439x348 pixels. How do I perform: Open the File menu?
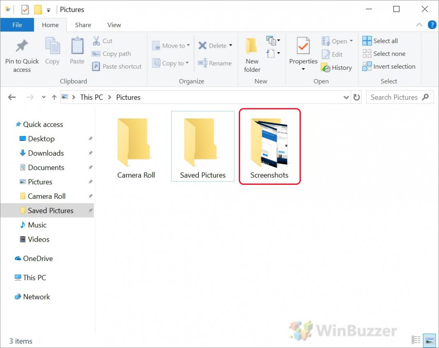click(x=17, y=25)
